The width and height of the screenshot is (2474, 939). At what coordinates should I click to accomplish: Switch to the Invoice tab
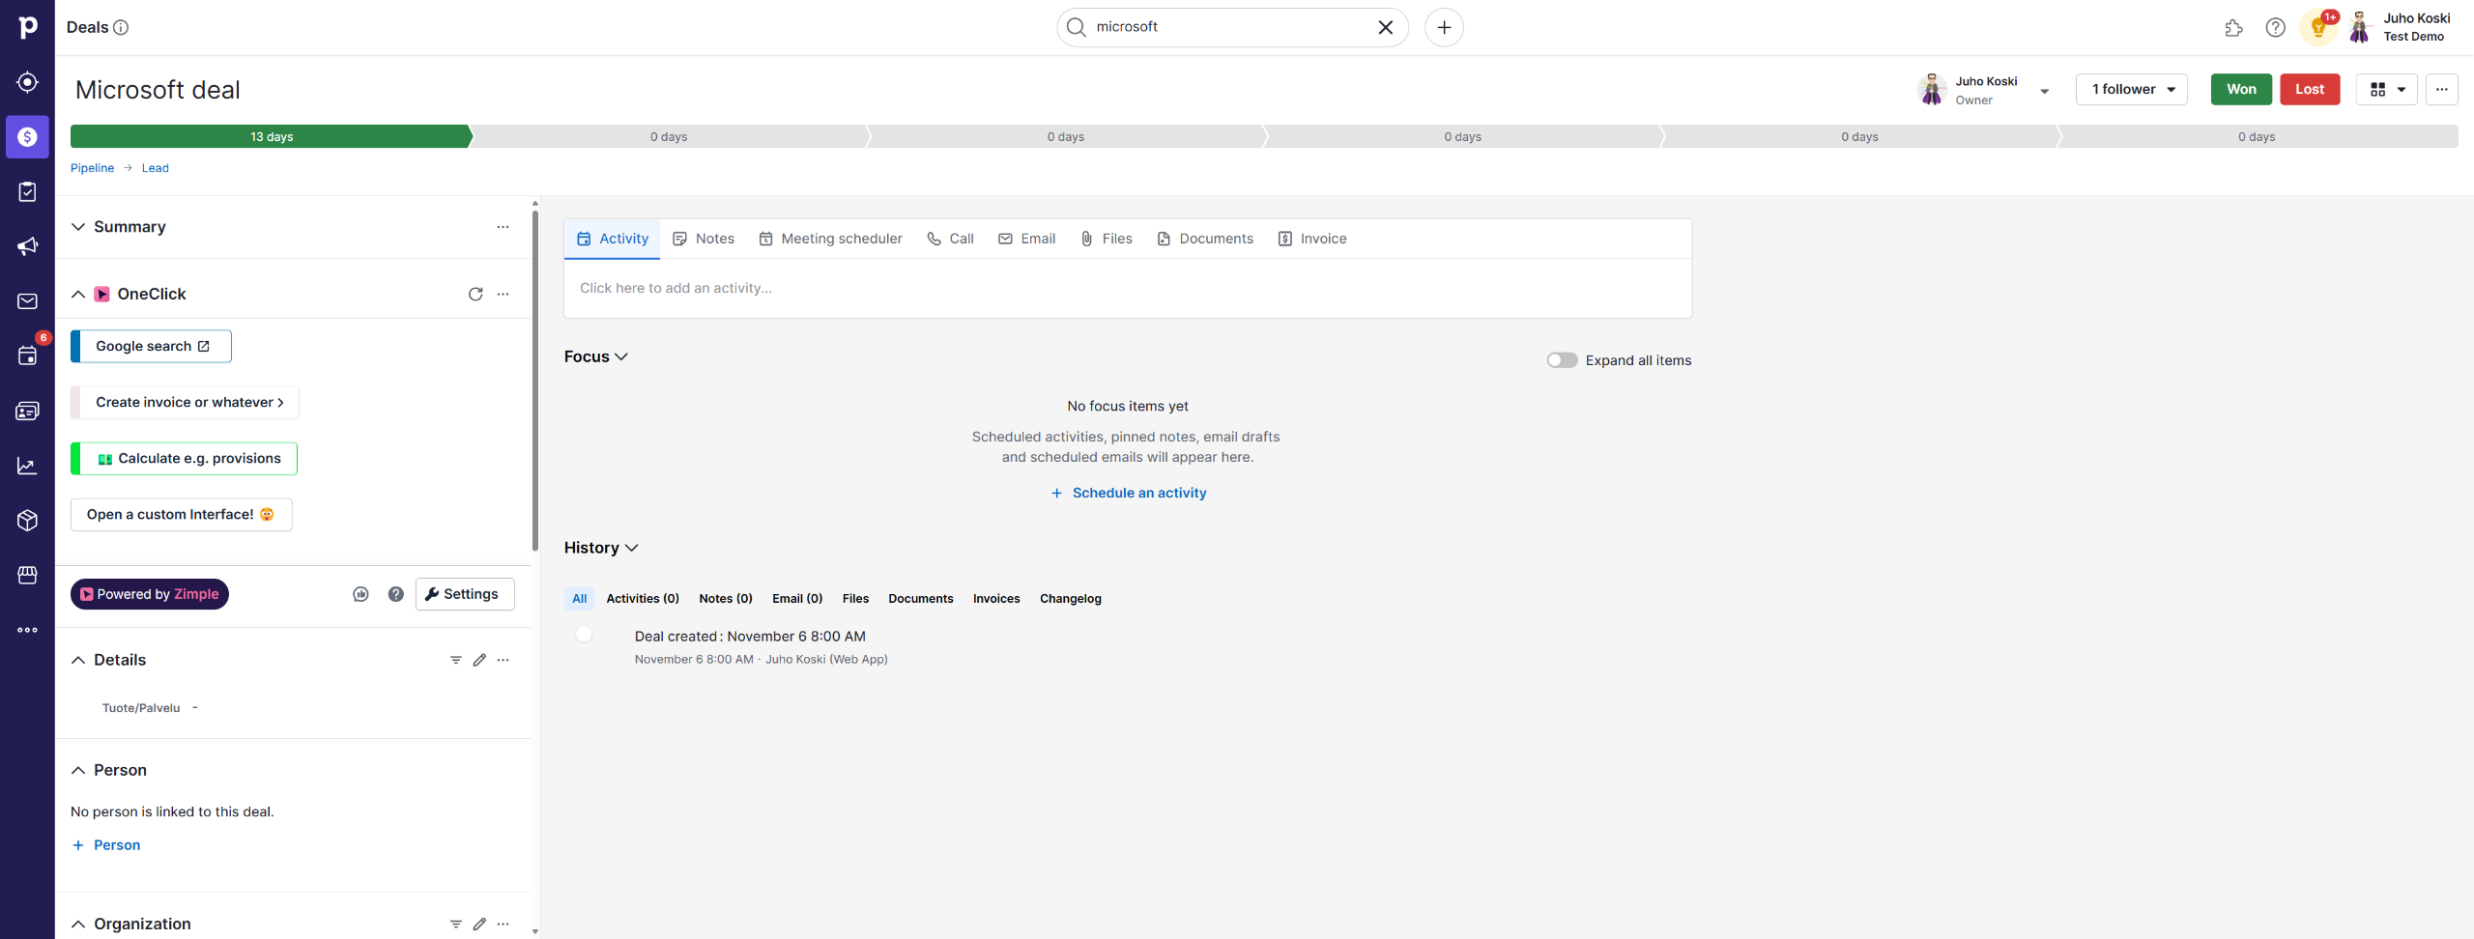1312,239
